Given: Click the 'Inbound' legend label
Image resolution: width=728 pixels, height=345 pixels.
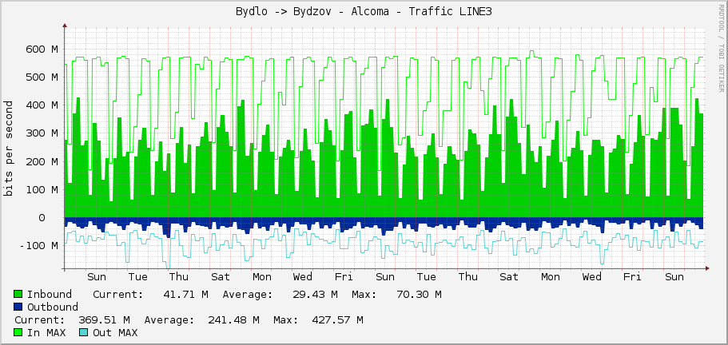Looking at the screenshot, I should tap(50, 294).
